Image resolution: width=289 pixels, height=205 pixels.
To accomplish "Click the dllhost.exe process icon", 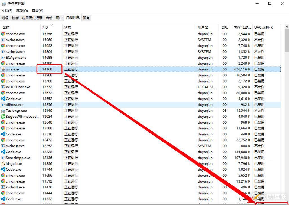I will tap(3, 105).
